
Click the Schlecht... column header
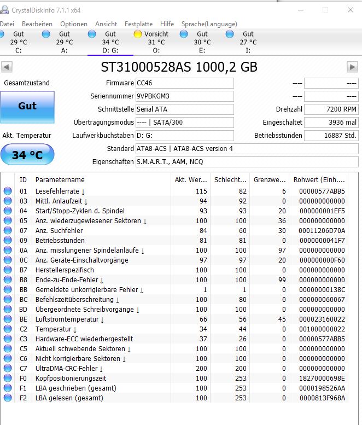pos(230,180)
